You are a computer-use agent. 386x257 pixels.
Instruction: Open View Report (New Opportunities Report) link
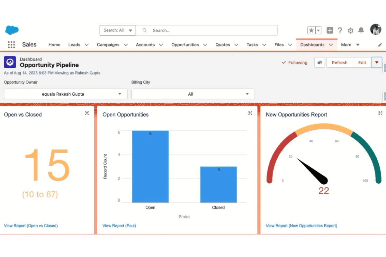(301, 226)
